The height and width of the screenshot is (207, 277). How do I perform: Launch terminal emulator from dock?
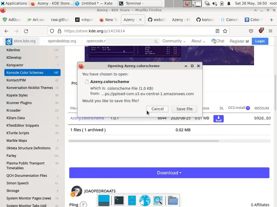pos(119,200)
